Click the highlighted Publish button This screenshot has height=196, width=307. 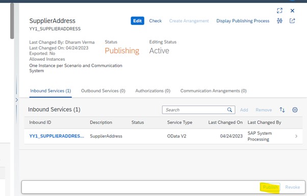click(270, 187)
